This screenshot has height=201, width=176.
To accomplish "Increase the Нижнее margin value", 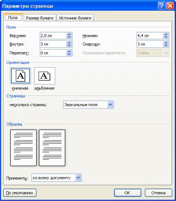I will [166, 34].
